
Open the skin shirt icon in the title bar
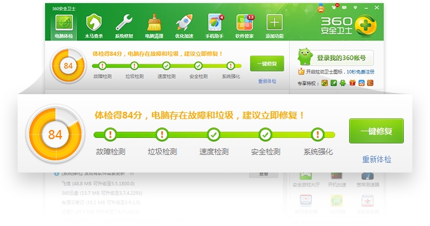click(x=334, y=7)
